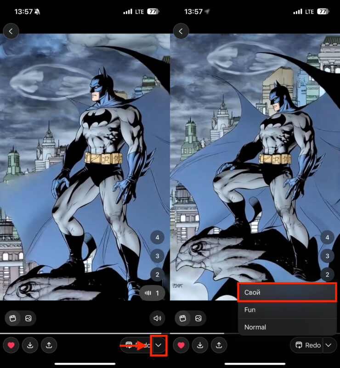Download the image on the right screen
340x368 pixels.
point(200,345)
